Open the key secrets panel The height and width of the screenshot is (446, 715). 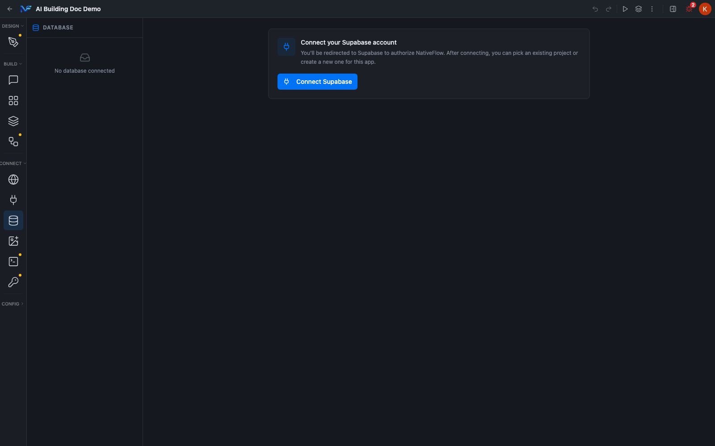point(13,282)
